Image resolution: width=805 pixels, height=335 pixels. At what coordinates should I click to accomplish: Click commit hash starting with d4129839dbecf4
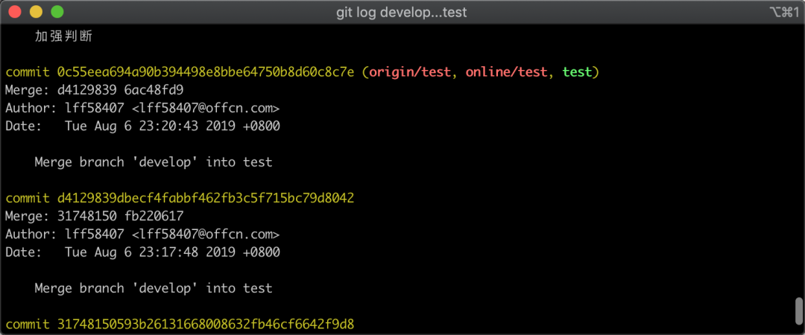point(205,198)
